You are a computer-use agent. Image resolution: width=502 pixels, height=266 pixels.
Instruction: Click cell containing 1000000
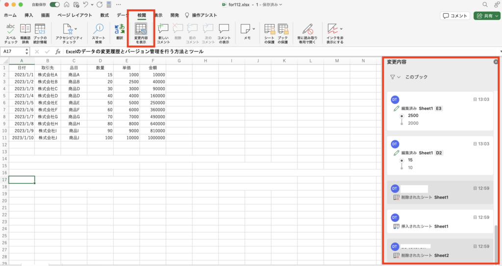click(153, 138)
